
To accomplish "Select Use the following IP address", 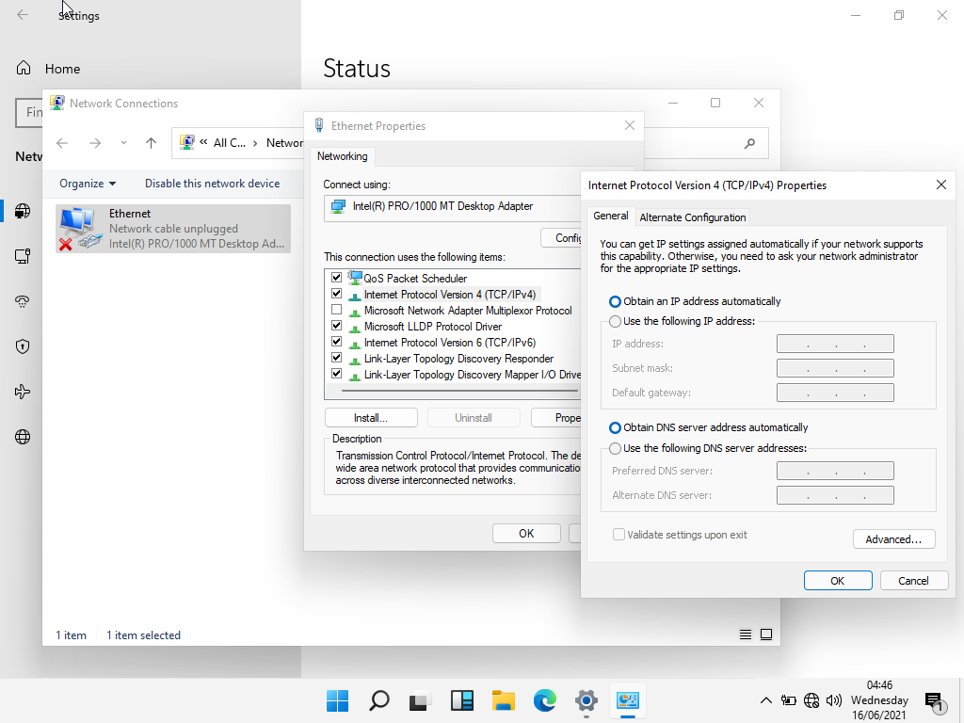I will pyautogui.click(x=615, y=321).
